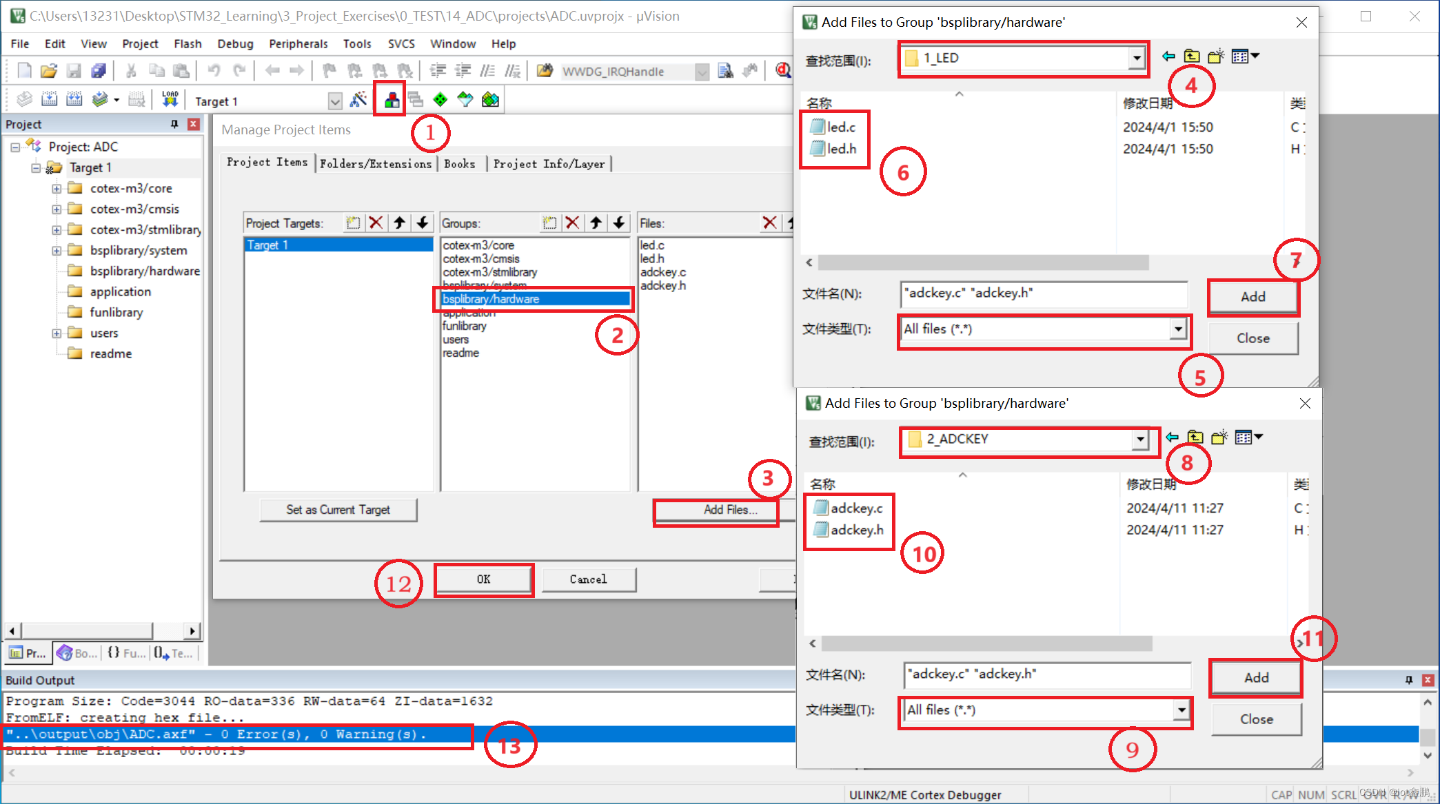Click Create New Folder icon in 2_ADCKEY dialog
Image resolution: width=1440 pixels, height=804 pixels.
[x=1220, y=437]
